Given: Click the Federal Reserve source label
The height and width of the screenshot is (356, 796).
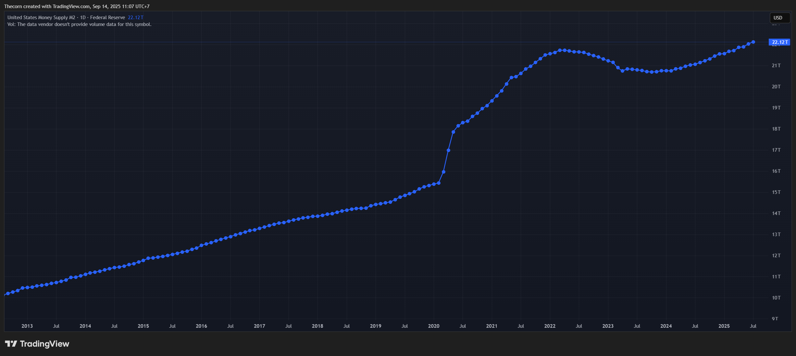Looking at the screenshot, I should click(x=107, y=18).
